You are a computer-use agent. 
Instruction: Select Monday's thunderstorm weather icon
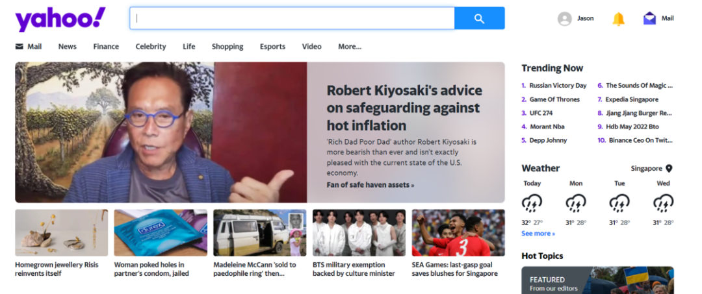point(576,203)
